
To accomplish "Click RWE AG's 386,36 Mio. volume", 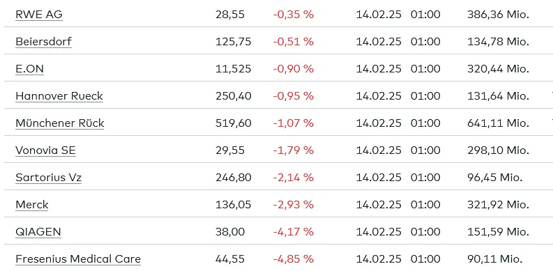I will pos(498,15).
